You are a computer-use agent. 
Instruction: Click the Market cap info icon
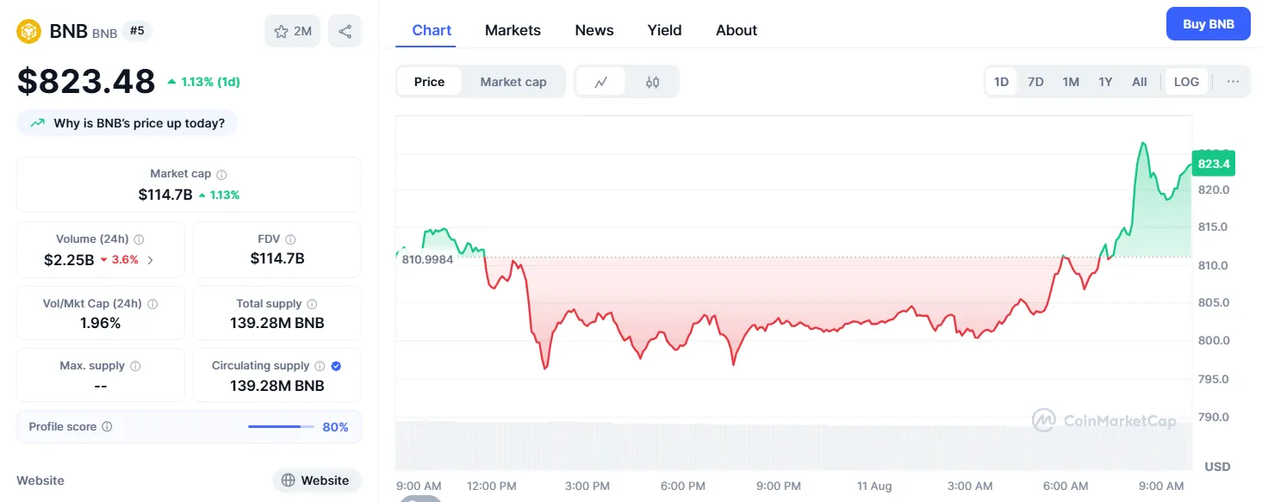pyautogui.click(x=222, y=174)
